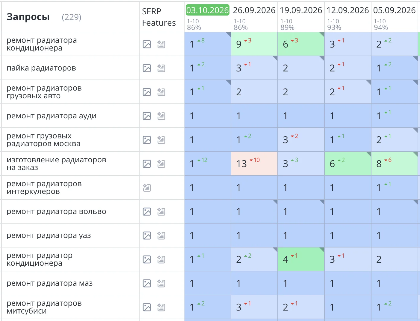Click the 05.09.2026 date column header
The image size is (420, 321).
tap(394, 10)
